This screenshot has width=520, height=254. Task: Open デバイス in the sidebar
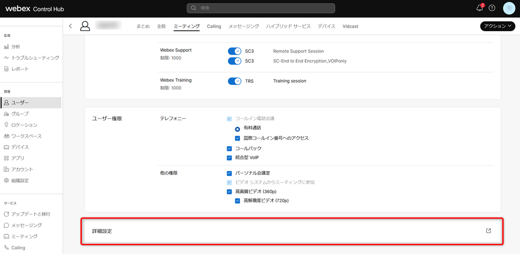coord(16,147)
